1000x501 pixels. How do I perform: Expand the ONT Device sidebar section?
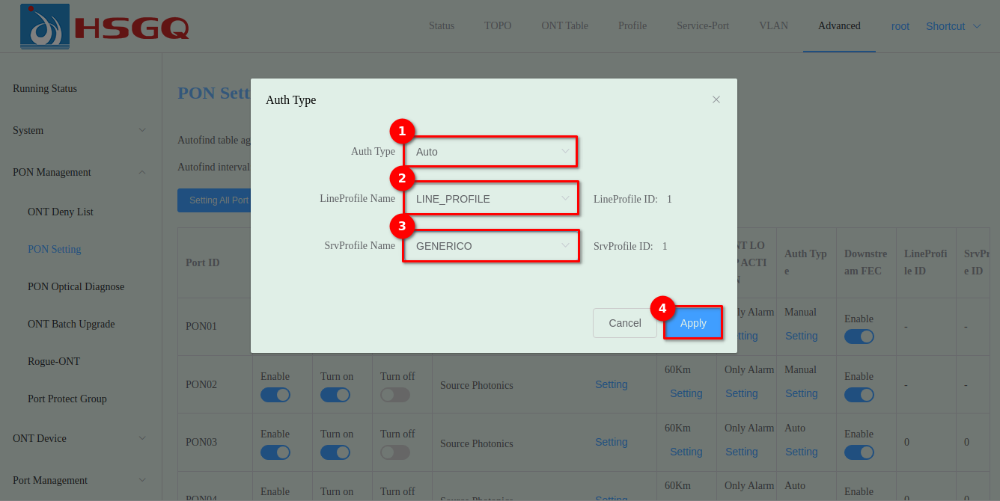[x=80, y=438]
